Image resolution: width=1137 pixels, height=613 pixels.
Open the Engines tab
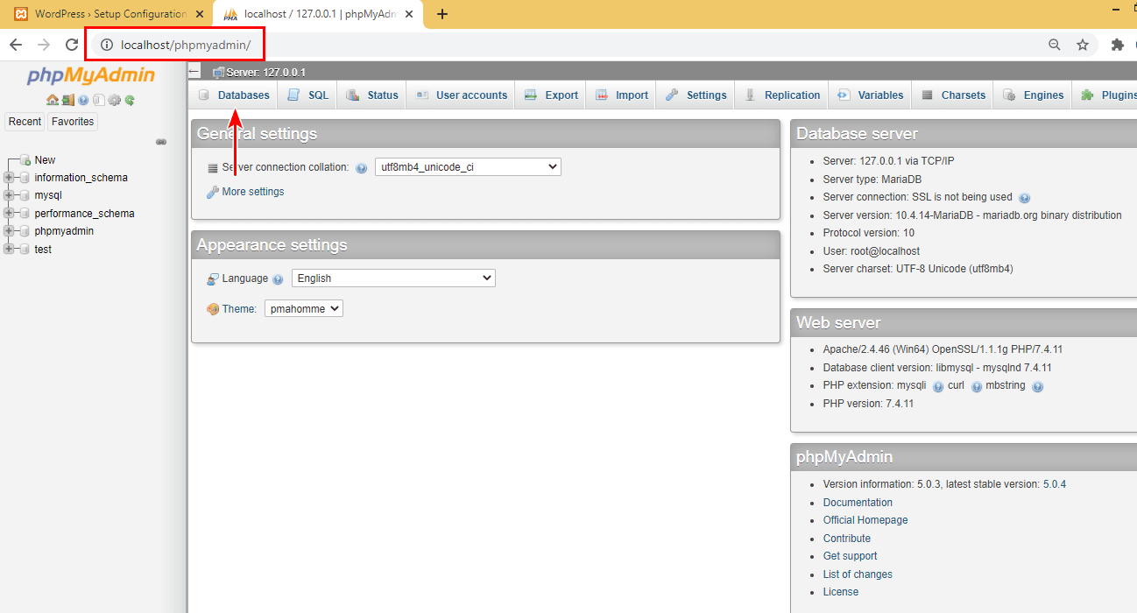[1034, 95]
